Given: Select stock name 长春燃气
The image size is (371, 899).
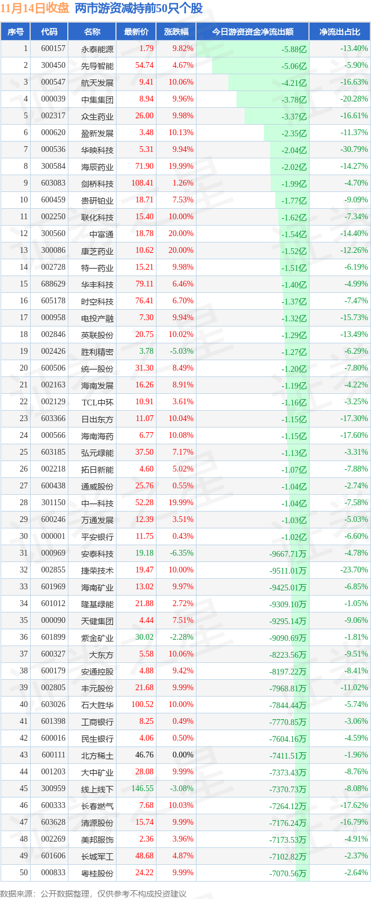Looking at the screenshot, I should point(97,806).
